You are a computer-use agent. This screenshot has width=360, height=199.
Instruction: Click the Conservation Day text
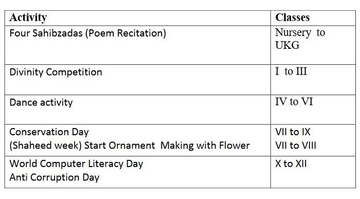pos(49,132)
